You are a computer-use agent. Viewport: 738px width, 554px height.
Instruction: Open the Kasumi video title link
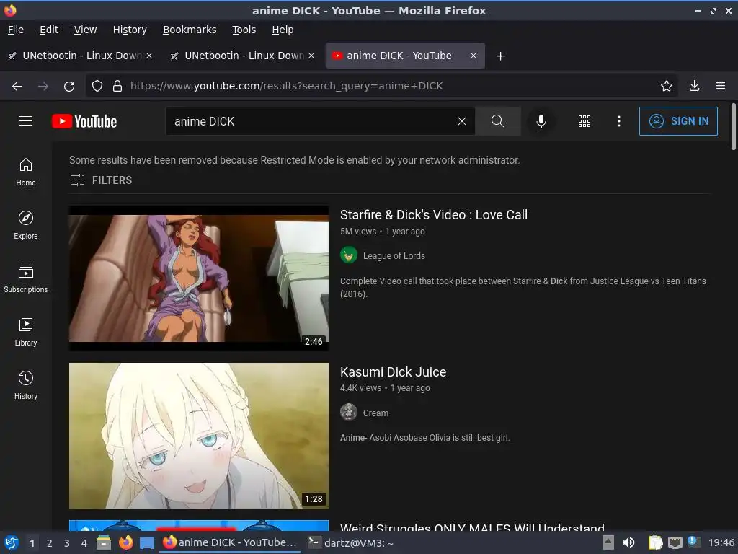(393, 372)
